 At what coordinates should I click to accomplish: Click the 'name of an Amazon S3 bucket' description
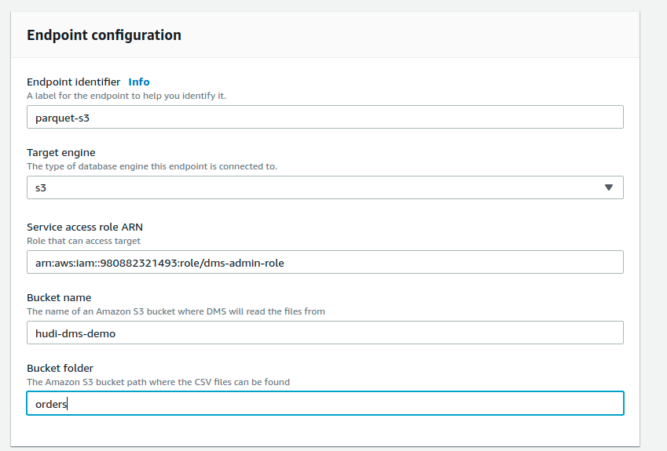(175, 311)
